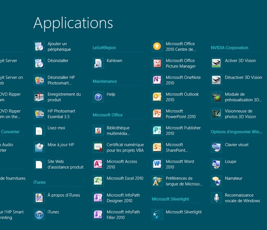
Task: Click the partially visible Converter group header
Action: tap(10, 132)
